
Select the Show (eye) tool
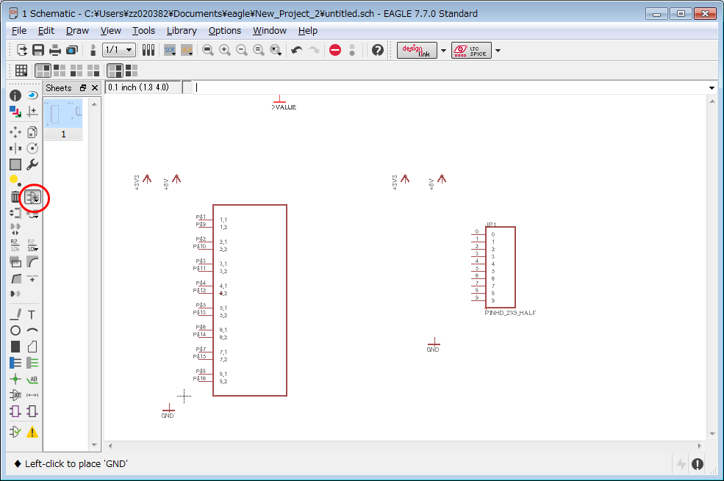tap(32, 95)
